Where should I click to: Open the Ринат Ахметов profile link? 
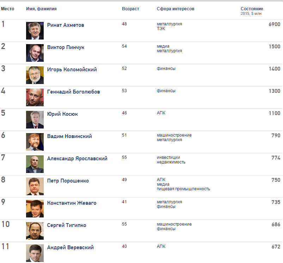(66, 25)
